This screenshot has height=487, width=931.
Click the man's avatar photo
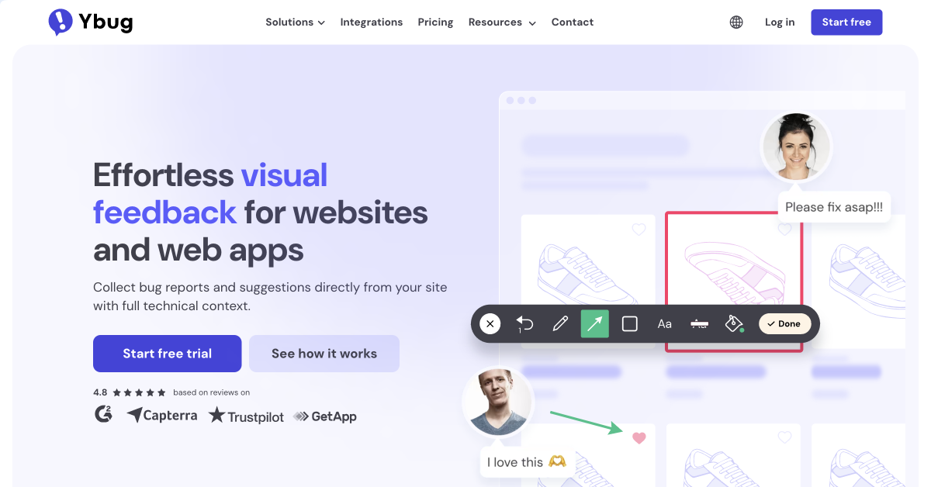[498, 402]
